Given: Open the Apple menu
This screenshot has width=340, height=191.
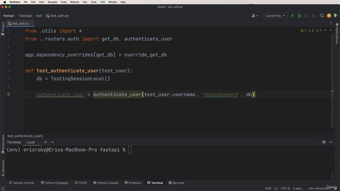Looking at the screenshot, I should (x=4, y=2).
